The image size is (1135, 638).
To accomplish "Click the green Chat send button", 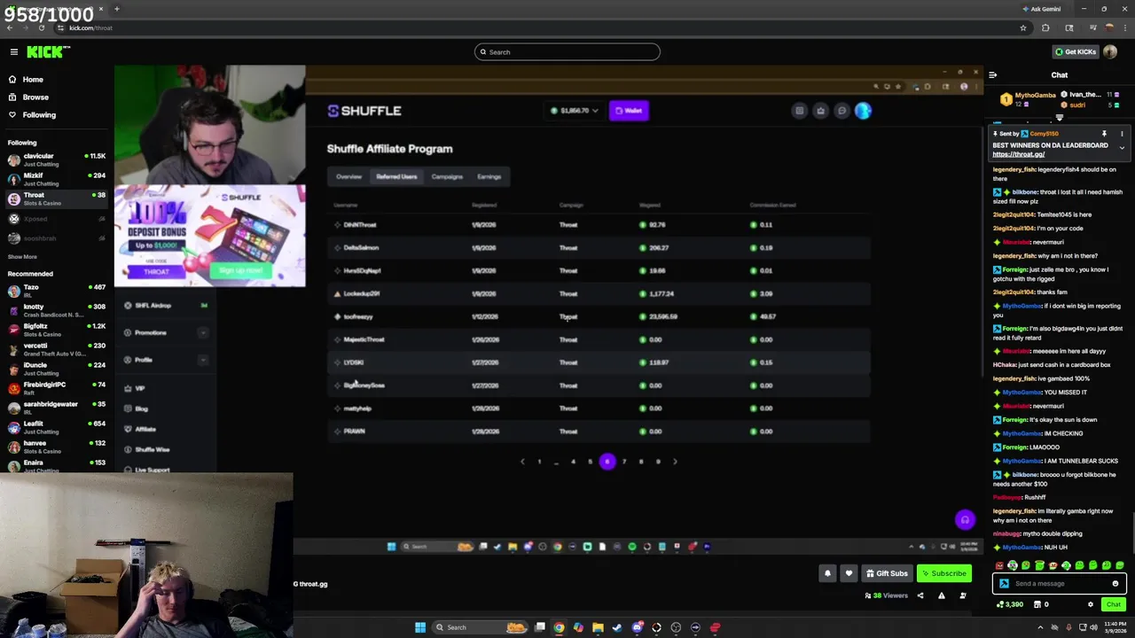I will pos(1113,604).
